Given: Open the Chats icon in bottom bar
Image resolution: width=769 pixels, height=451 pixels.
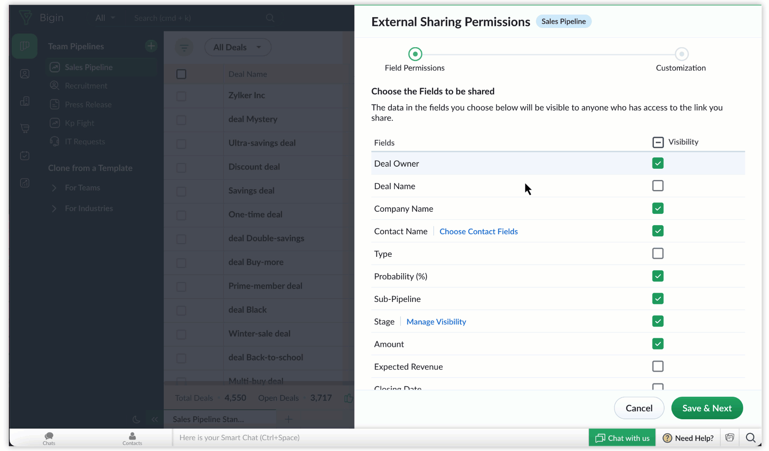Looking at the screenshot, I should (x=49, y=438).
